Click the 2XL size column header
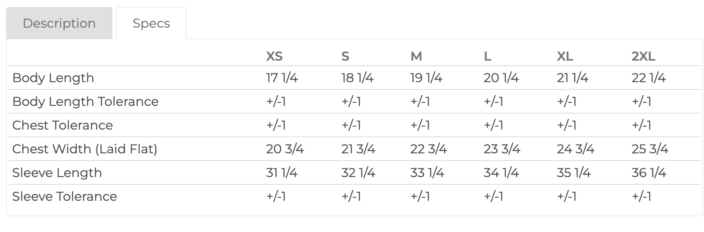The image size is (704, 232). [x=643, y=56]
